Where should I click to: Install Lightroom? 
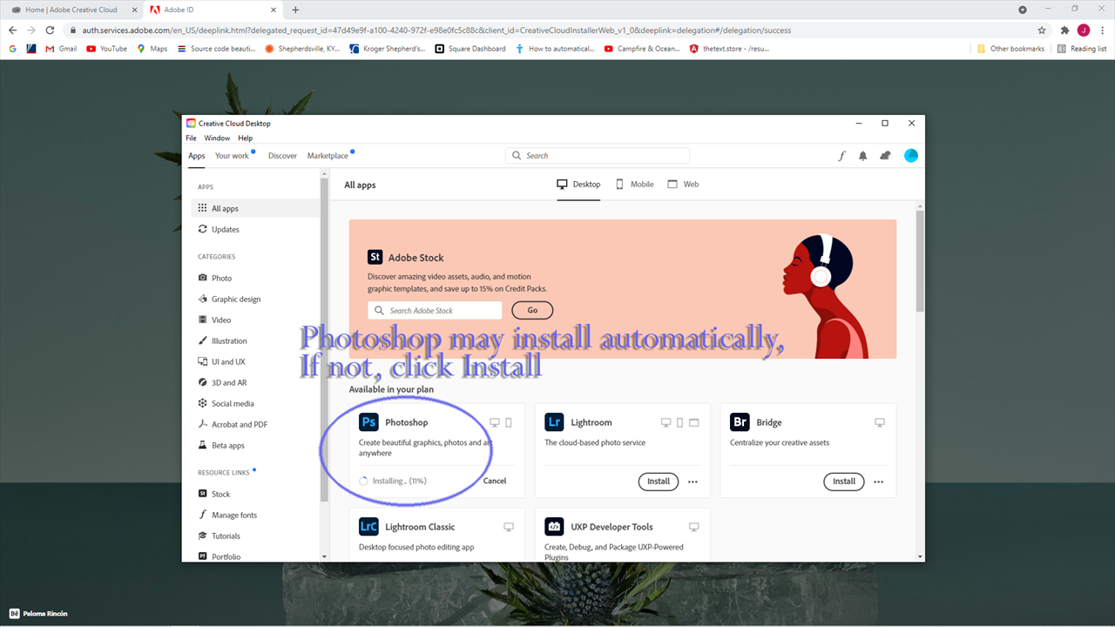659,482
